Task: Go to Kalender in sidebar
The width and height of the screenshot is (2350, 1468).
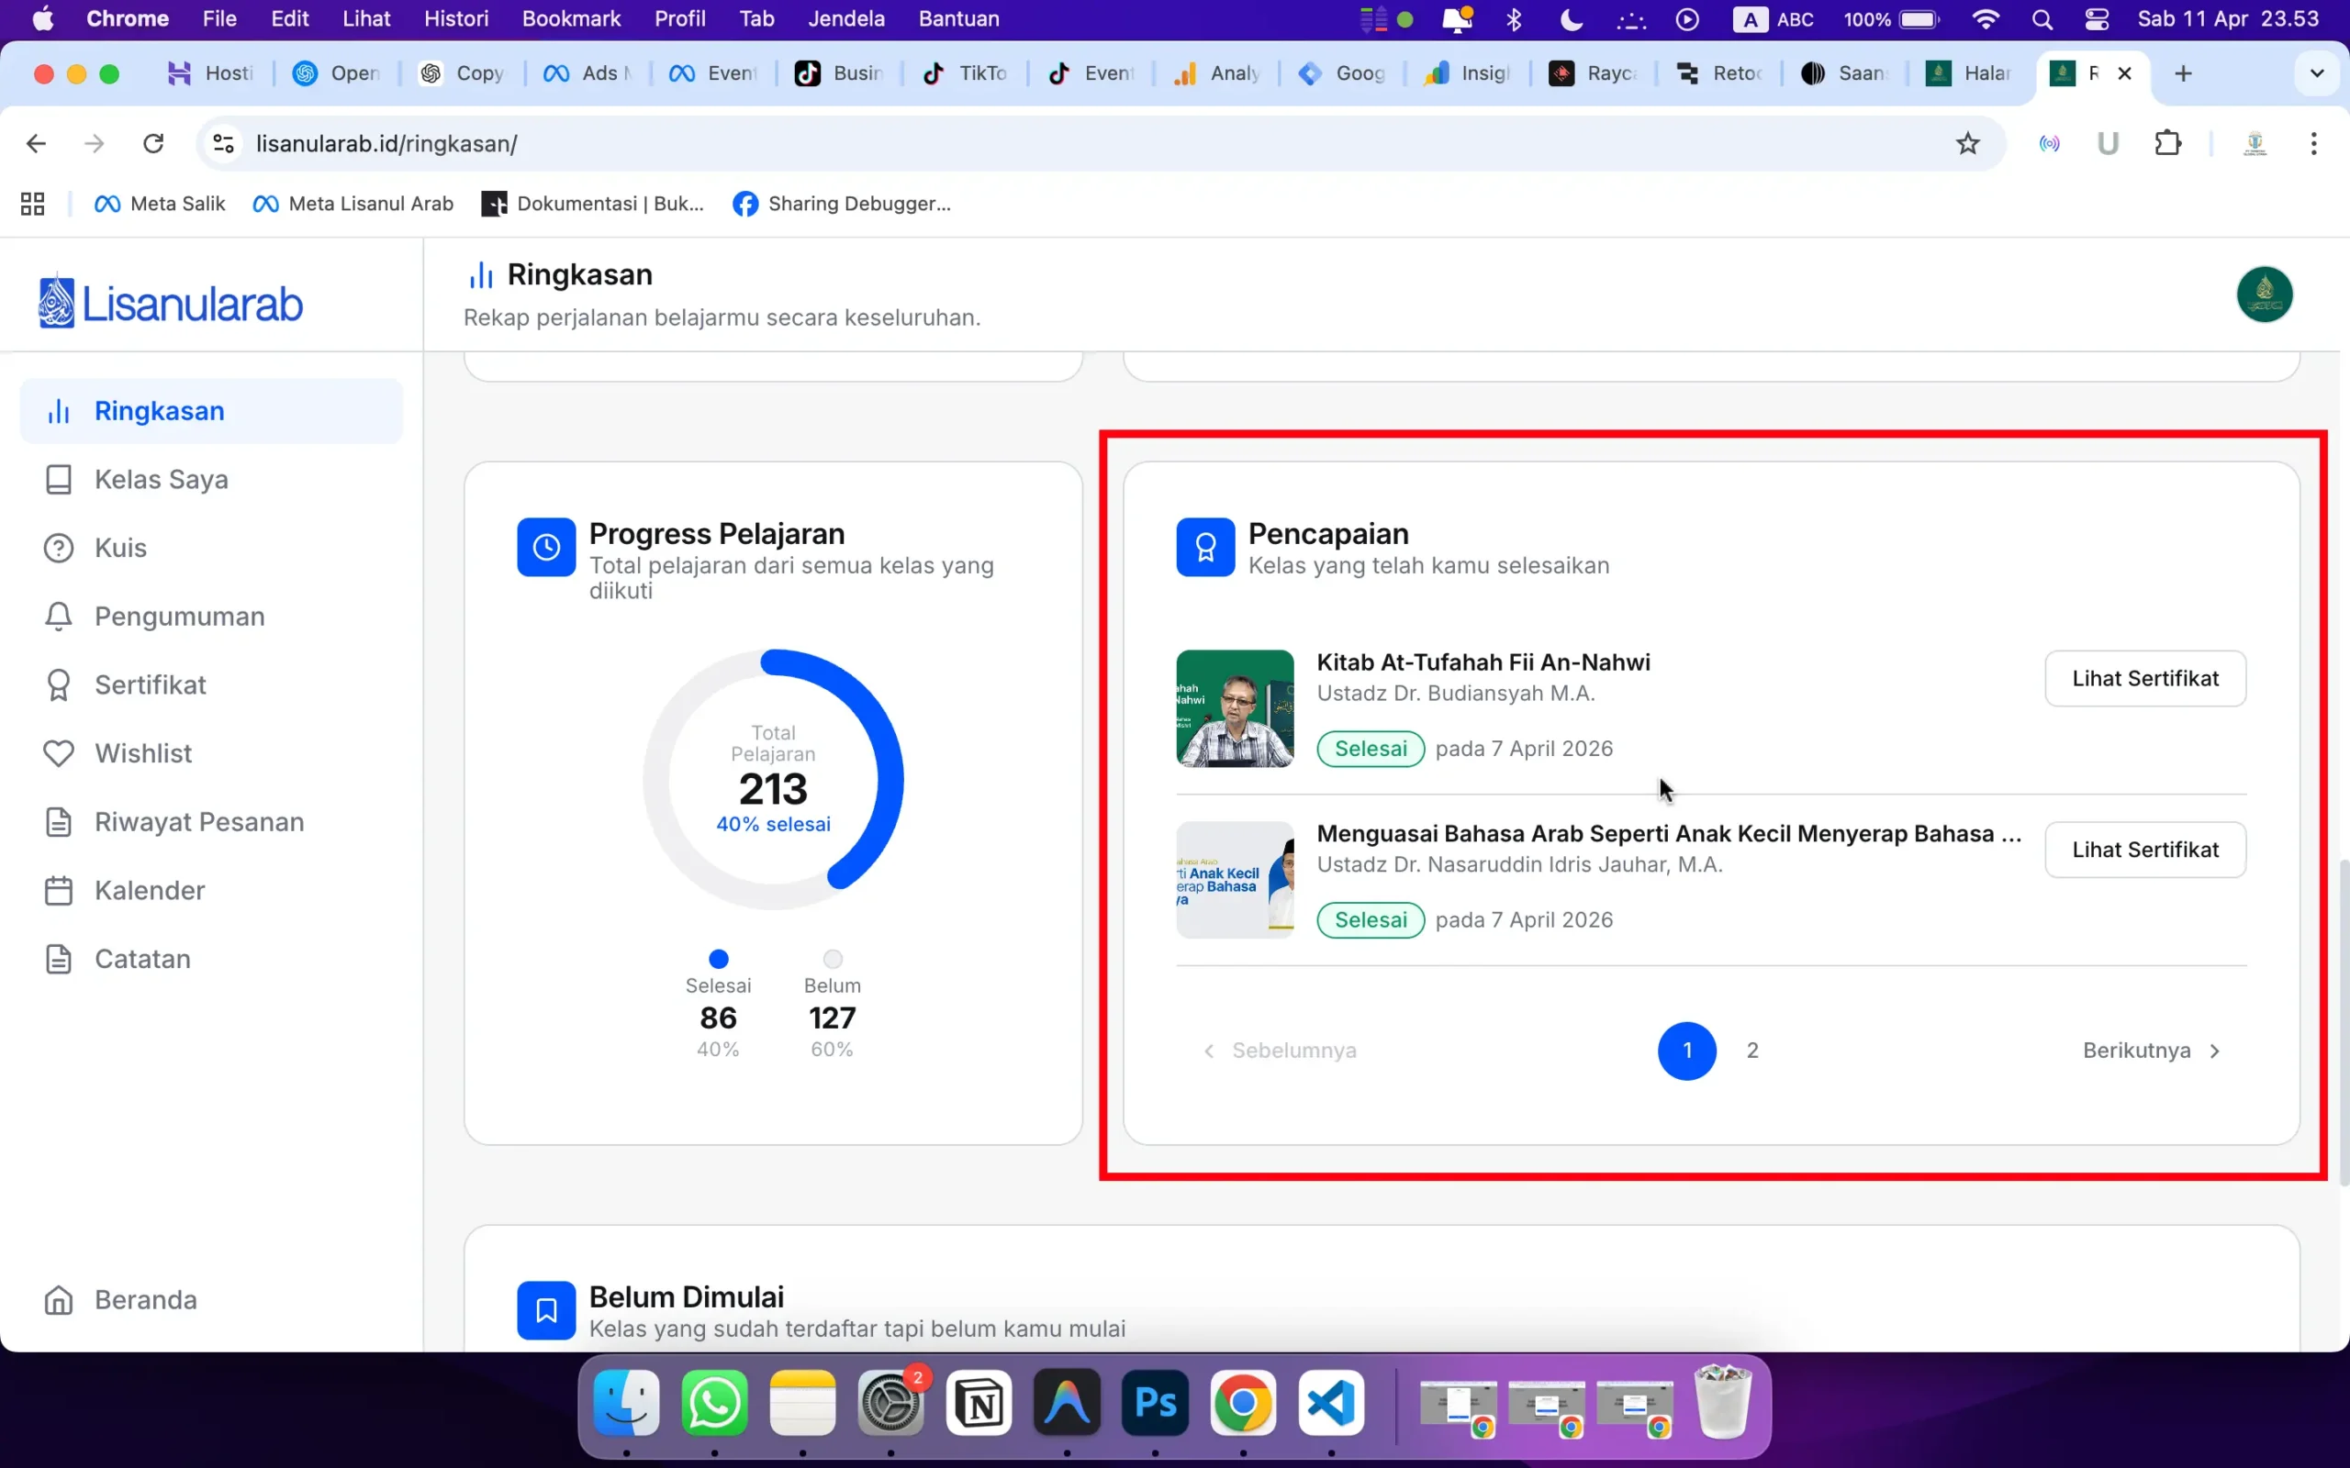Action: tap(150, 890)
